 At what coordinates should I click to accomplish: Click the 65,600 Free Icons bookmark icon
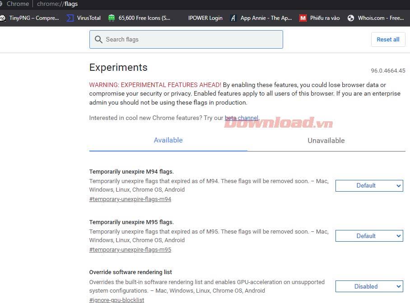pos(112,18)
